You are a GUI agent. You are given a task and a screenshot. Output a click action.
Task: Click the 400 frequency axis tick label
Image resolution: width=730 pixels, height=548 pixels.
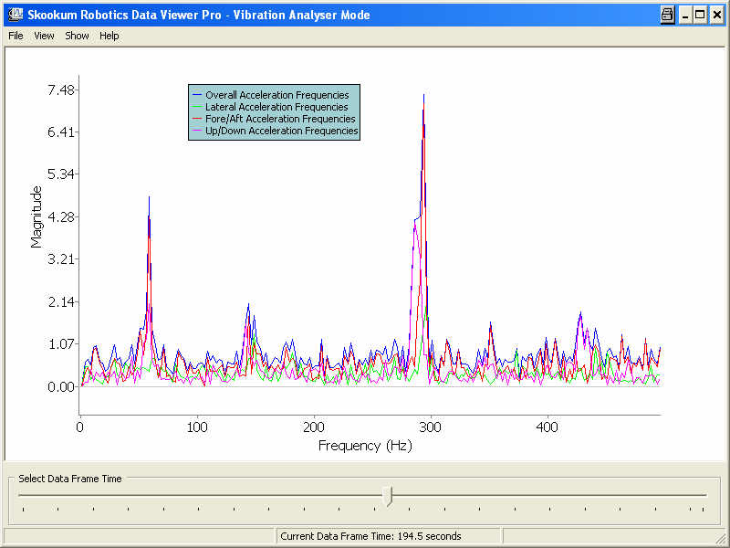(547, 427)
